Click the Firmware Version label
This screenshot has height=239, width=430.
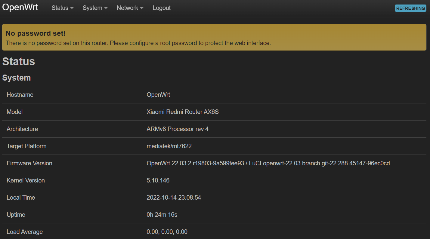click(x=29, y=163)
